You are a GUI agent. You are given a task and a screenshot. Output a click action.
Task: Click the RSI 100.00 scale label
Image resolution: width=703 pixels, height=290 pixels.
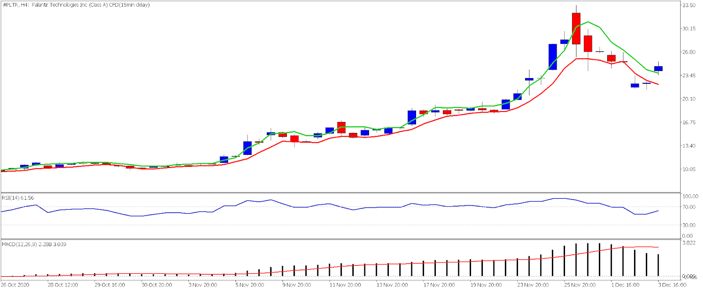point(690,196)
